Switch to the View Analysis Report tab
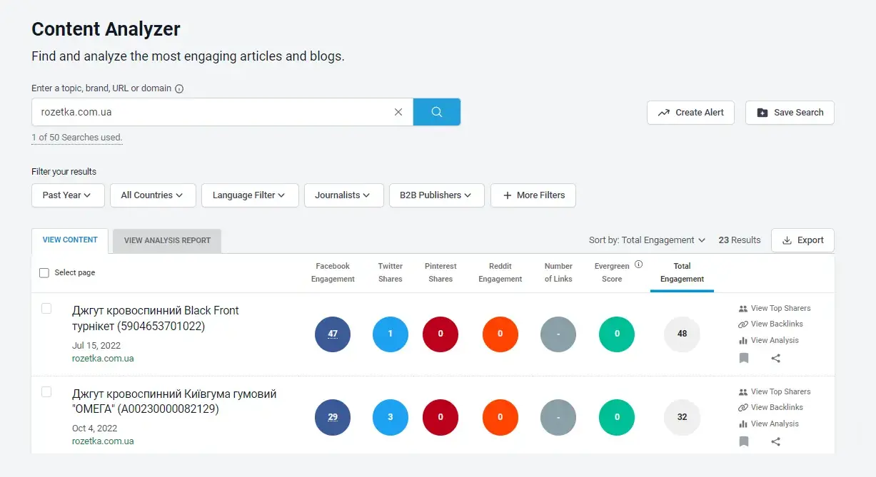The width and height of the screenshot is (876, 477). (167, 241)
